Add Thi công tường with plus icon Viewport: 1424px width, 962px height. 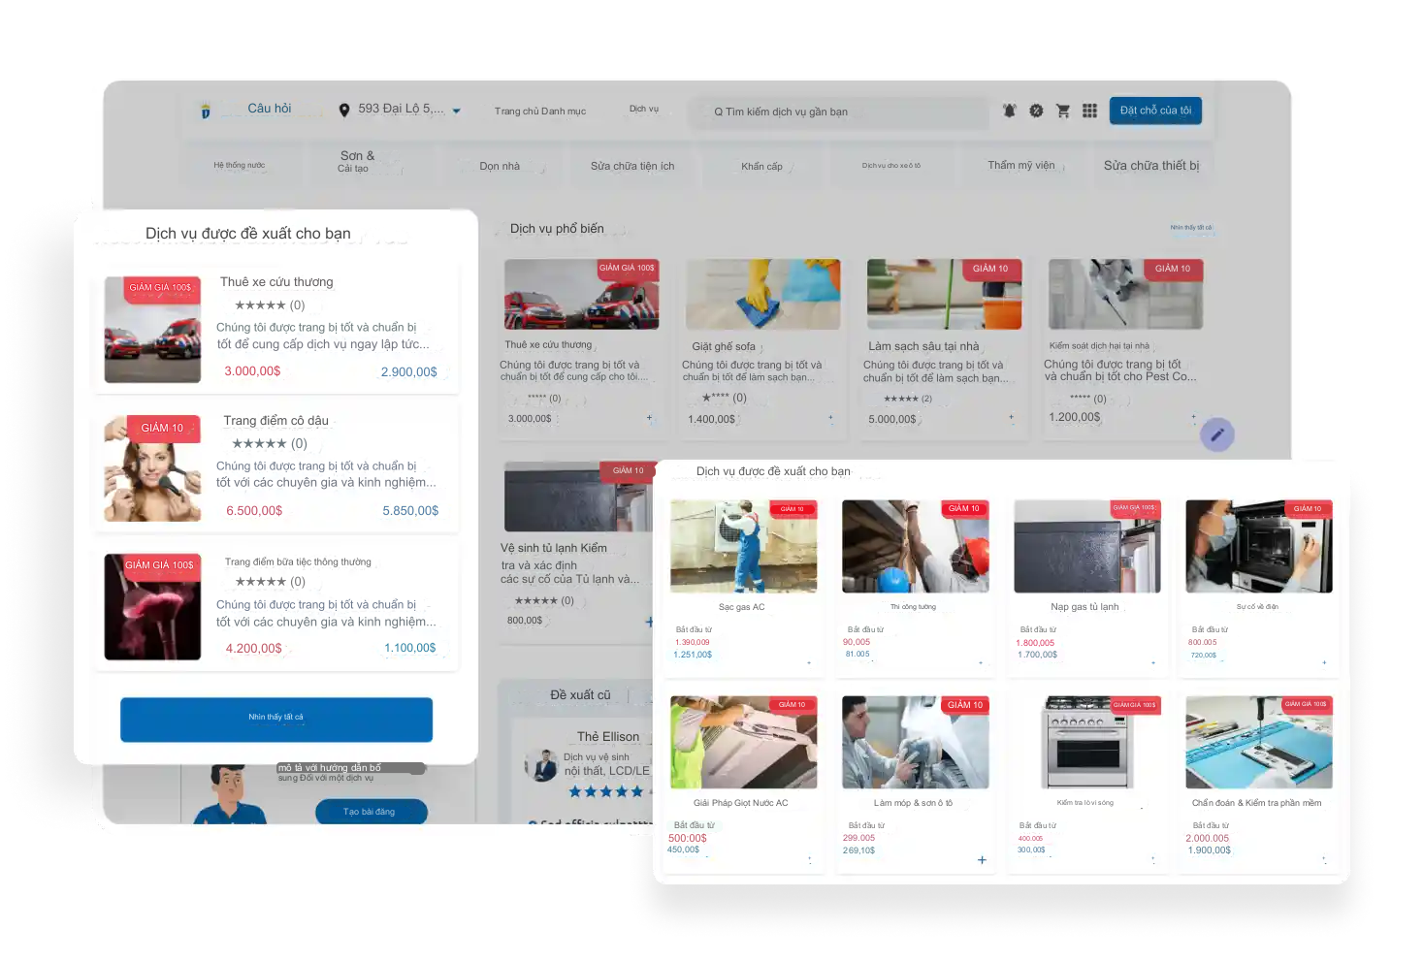click(x=981, y=663)
